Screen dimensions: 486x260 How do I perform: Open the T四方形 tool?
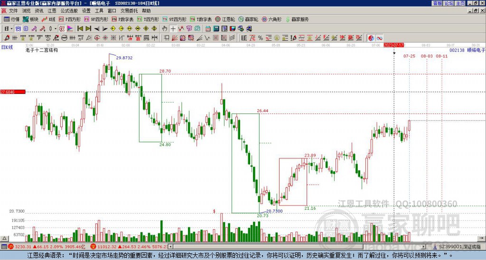pos(148,19)
